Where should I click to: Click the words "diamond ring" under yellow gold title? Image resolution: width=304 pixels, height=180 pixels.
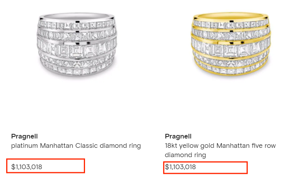185,155
